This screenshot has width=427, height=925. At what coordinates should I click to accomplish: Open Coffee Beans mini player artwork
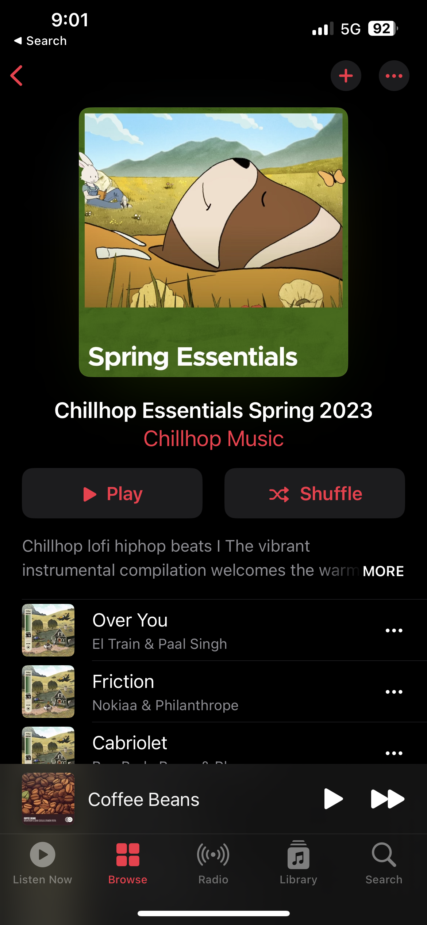[x=48, y=799]
